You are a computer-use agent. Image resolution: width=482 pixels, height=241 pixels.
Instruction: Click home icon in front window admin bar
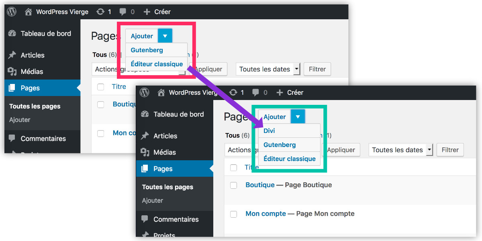point(161,93)
